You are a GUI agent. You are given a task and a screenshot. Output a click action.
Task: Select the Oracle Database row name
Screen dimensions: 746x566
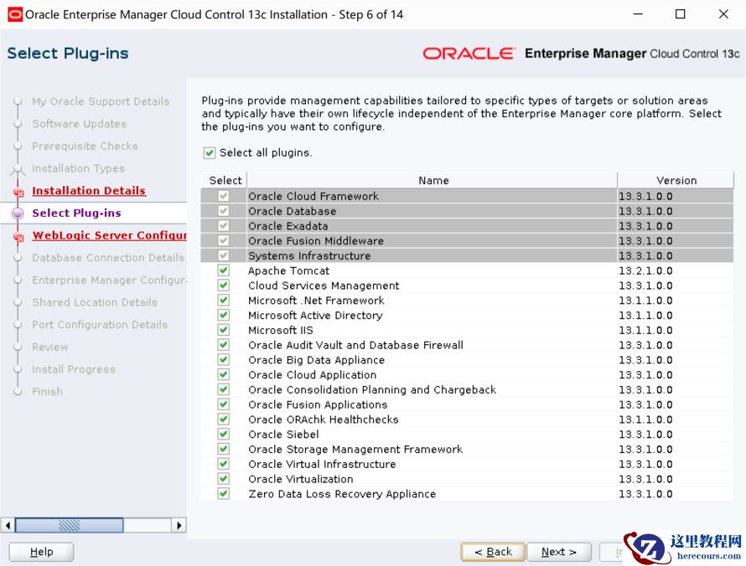tap(293, 210)
